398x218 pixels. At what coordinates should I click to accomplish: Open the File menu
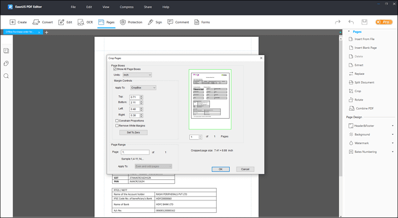[73, 7]
